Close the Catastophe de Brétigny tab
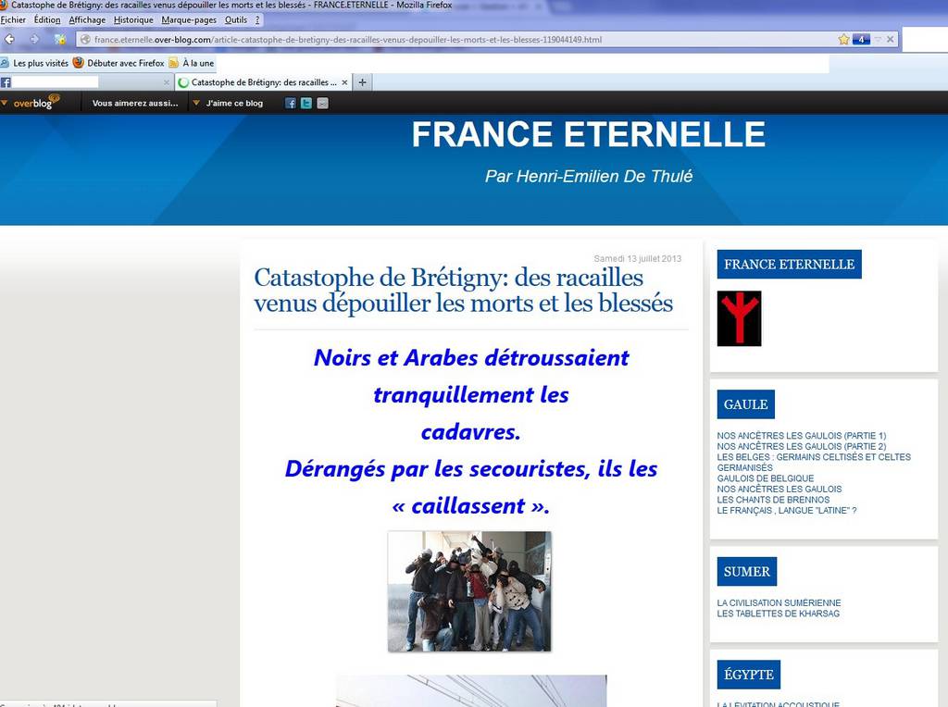 [344, 82]
